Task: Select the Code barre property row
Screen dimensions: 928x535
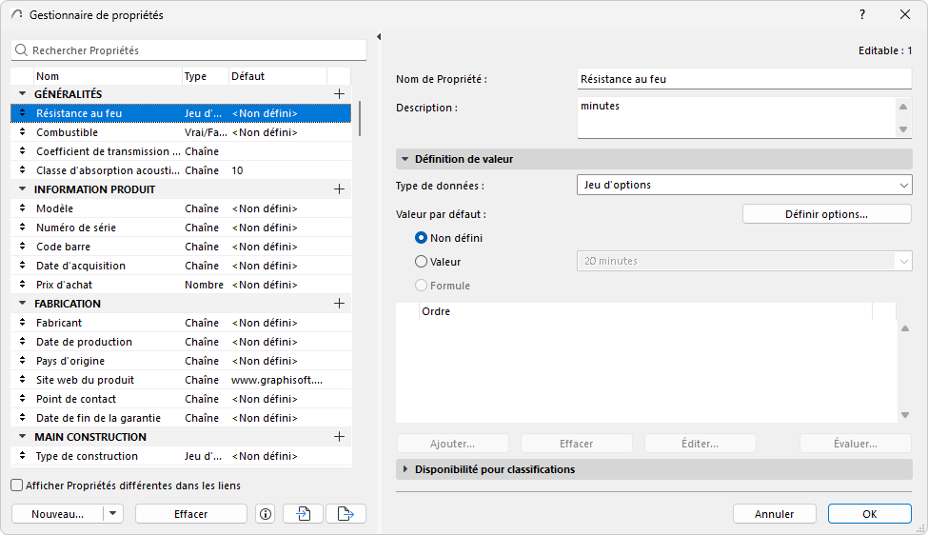Action: [x=105, y=247]
